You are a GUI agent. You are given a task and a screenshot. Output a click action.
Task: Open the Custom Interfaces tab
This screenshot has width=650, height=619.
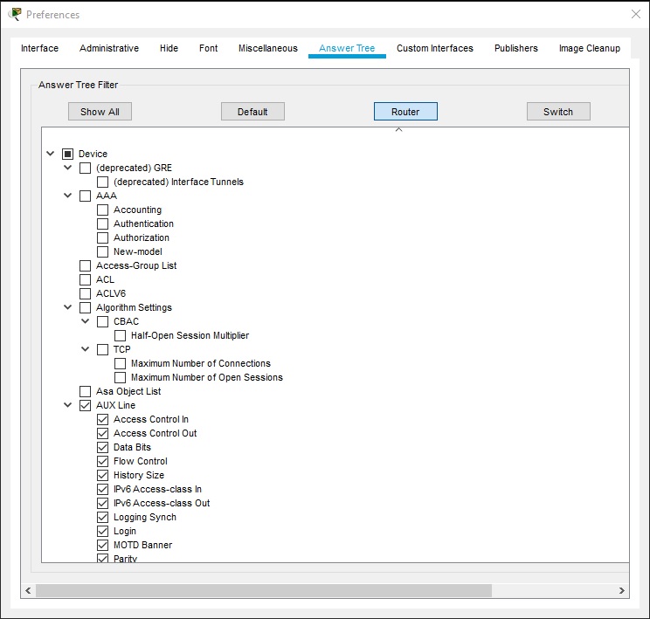(x=435, y=48)
